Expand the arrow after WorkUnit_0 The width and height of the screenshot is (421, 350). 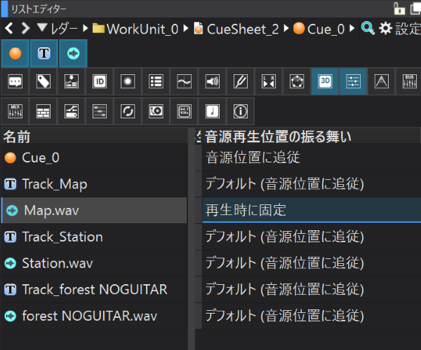click(x=186, y=28)
